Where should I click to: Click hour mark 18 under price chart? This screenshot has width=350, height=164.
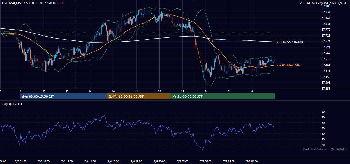[x=136, y=91]
